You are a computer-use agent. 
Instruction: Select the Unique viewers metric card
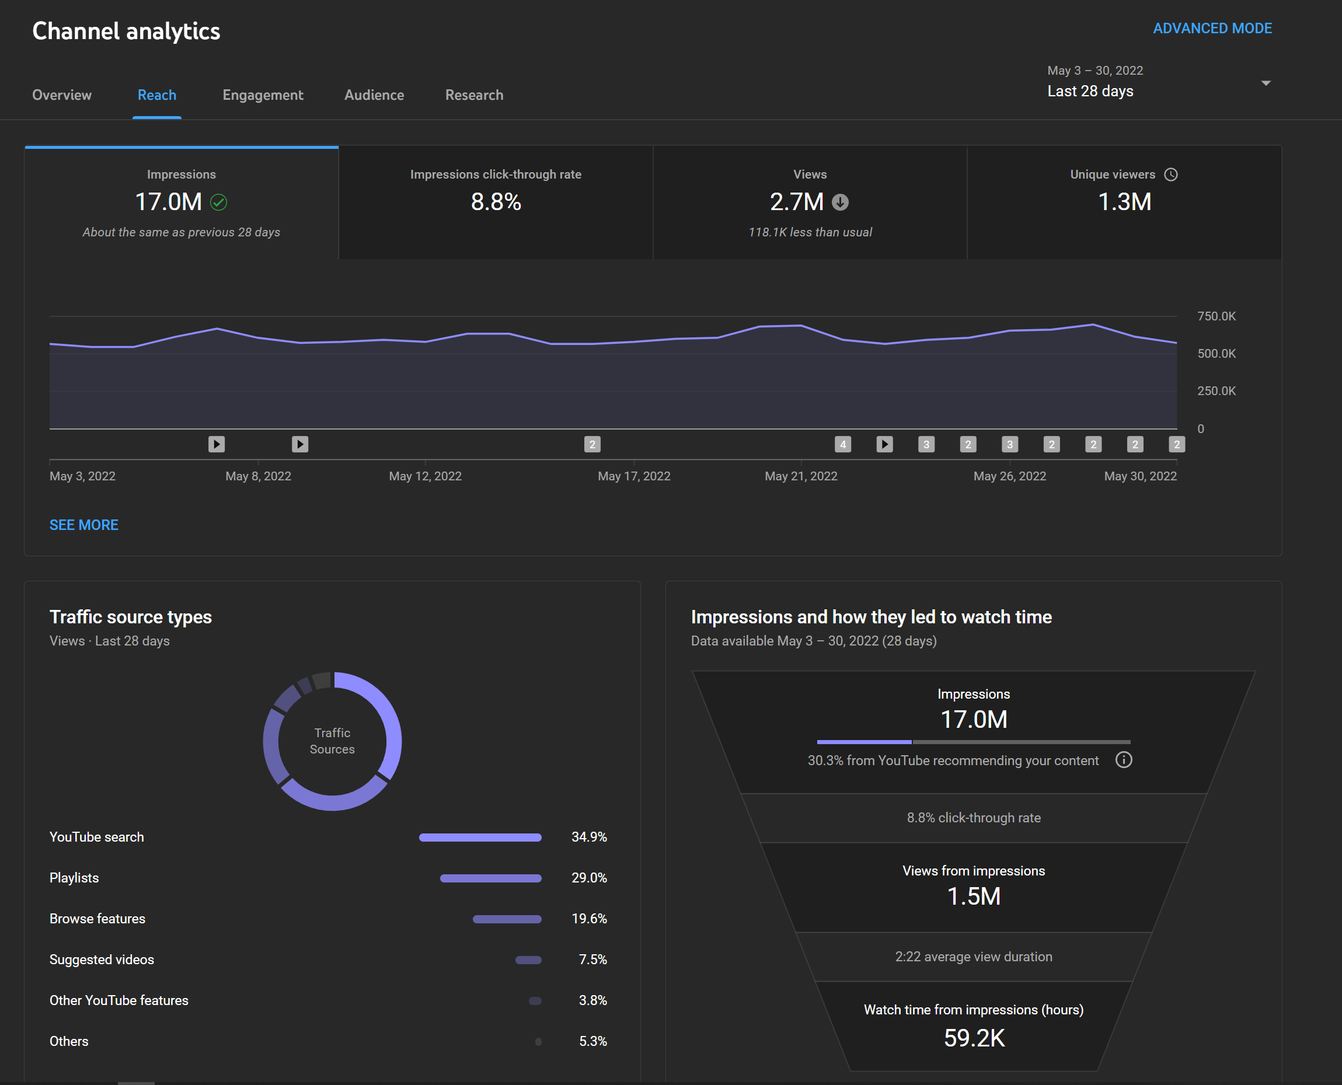pos(1124,203)
